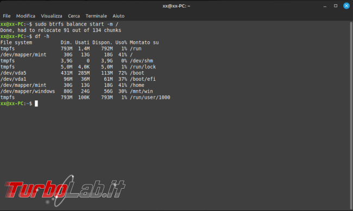353x211 pixels.
Task: Open the Visualizza menu
Action: coord(52,16)
